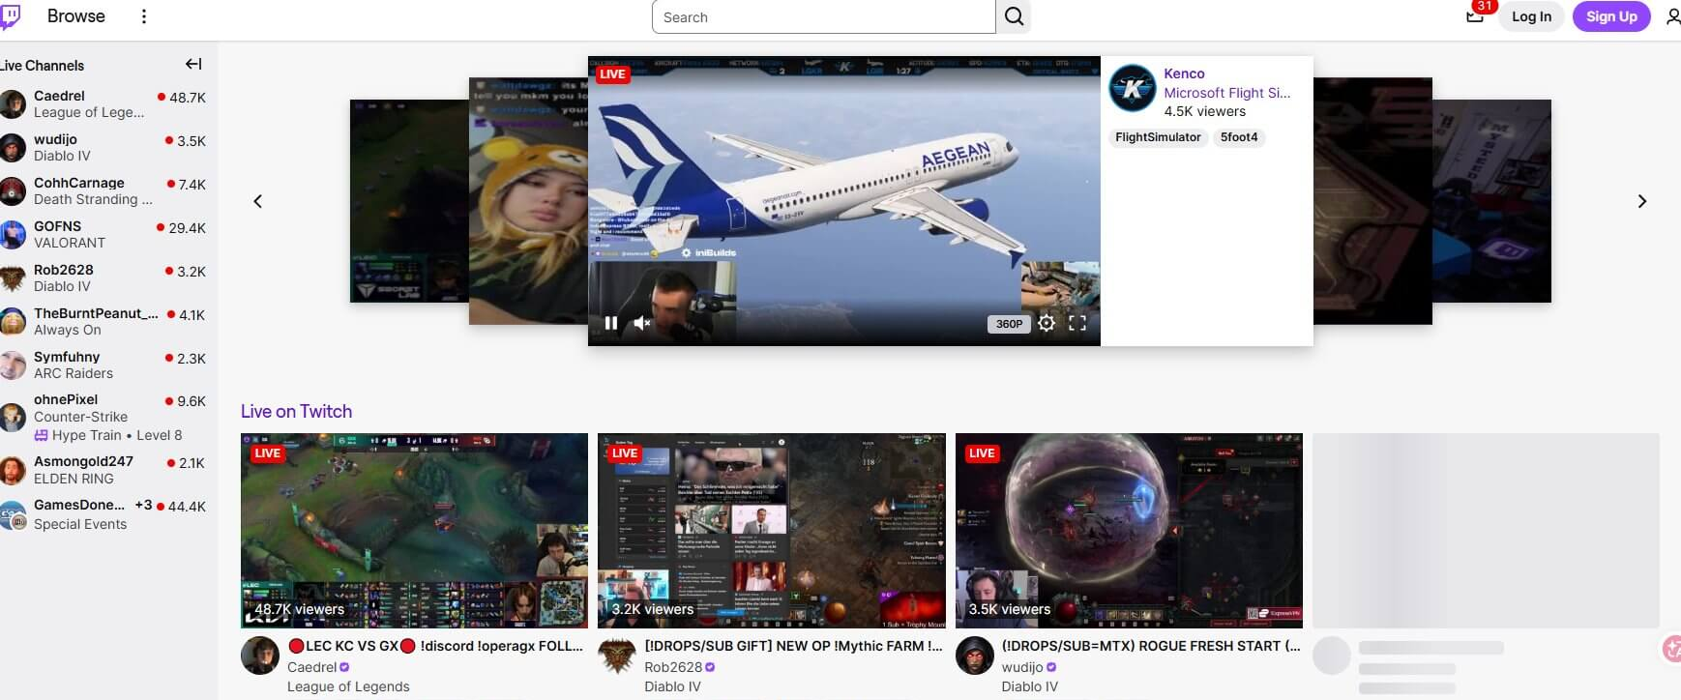The height and width of the screenshot is (700, 1681).
Task: Click the leftmost carousel preview thumbnail
Action: 409,201
